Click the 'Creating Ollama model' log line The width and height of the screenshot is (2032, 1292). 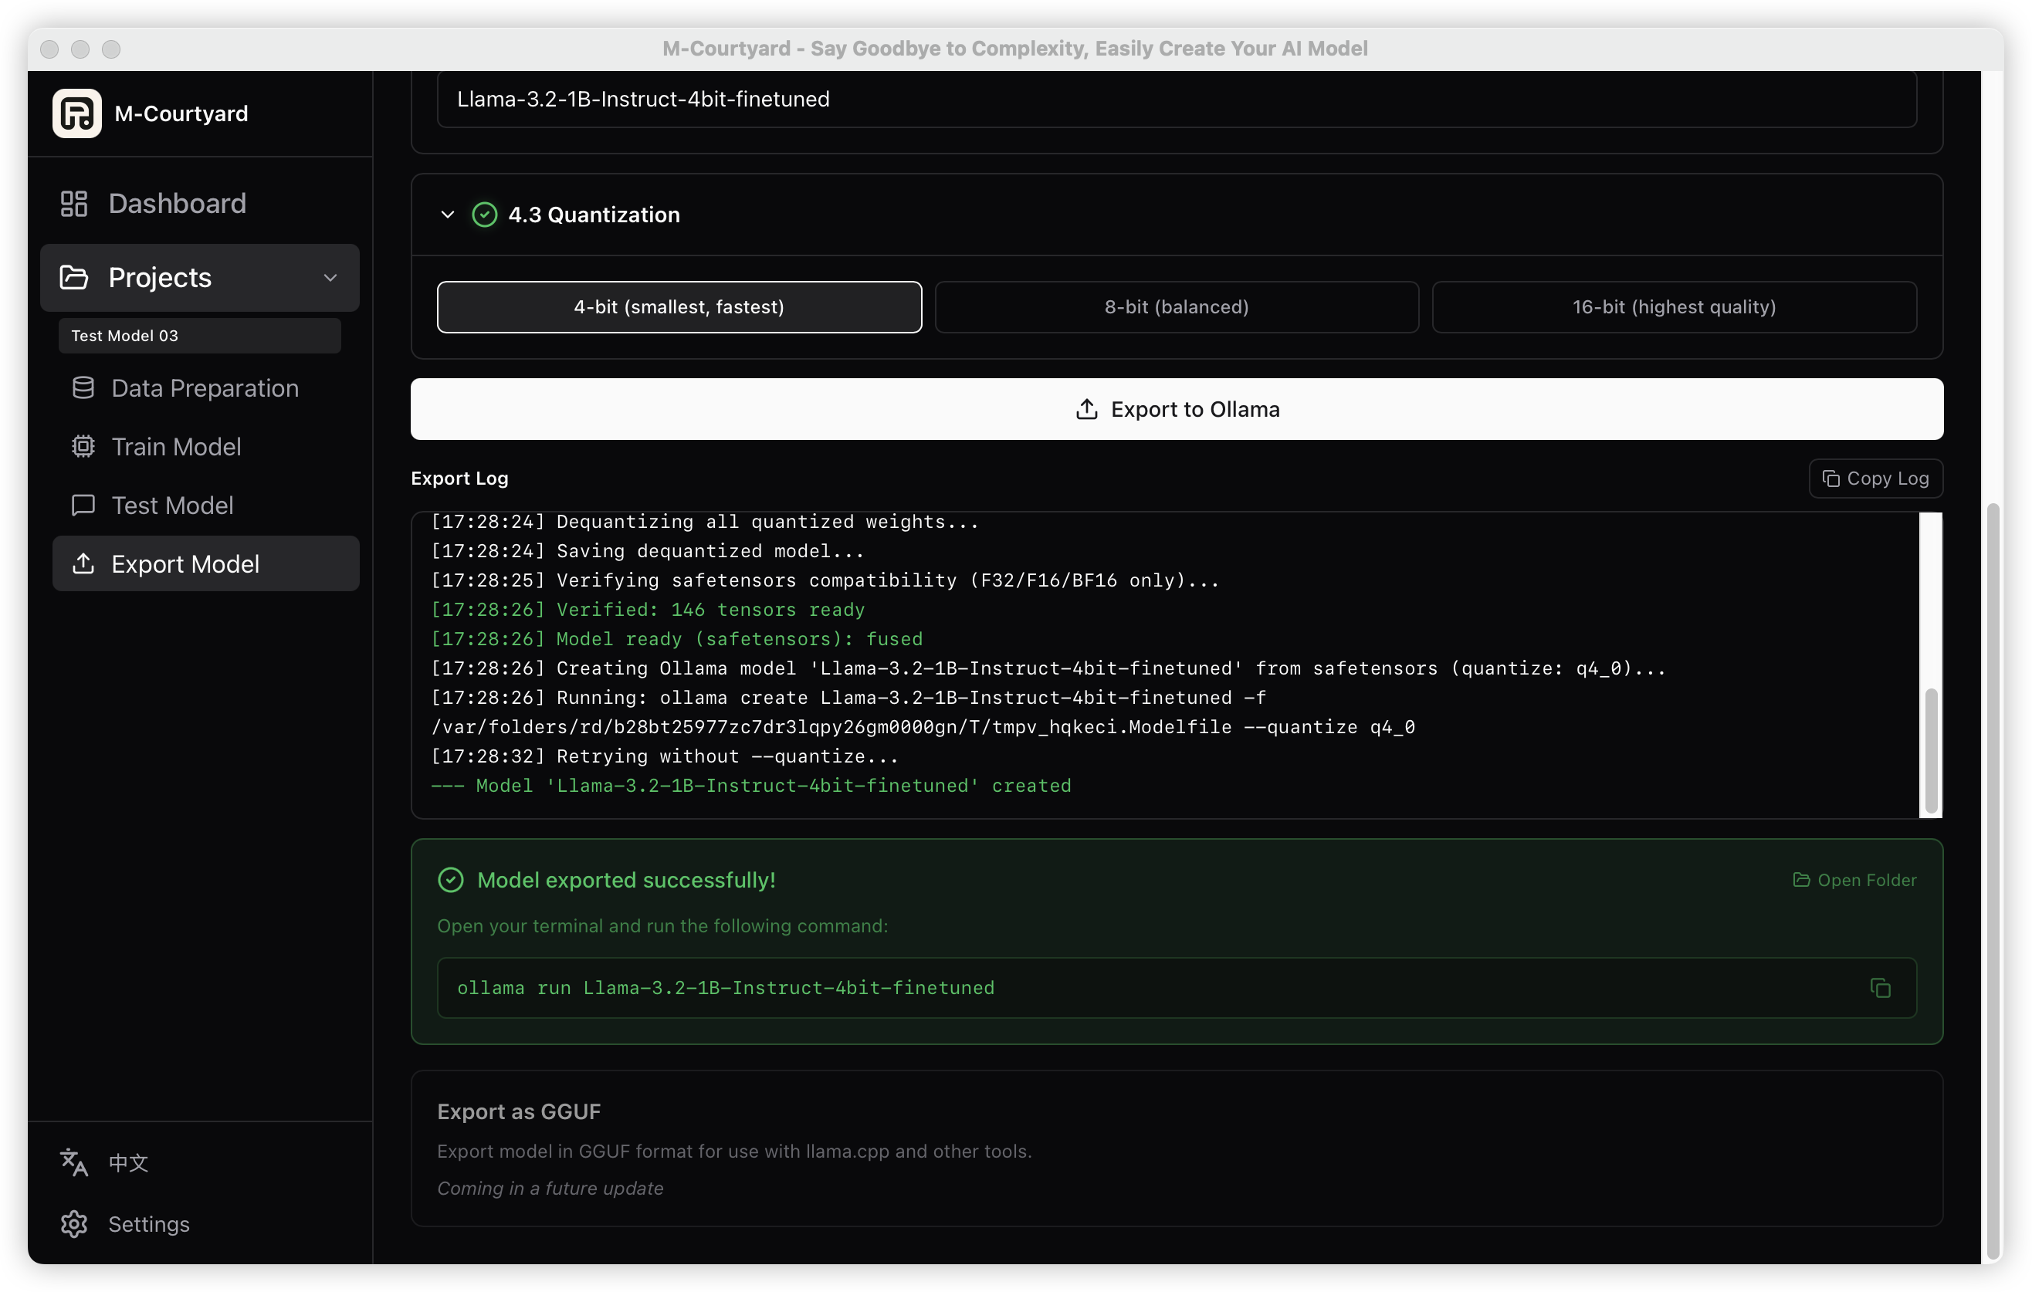tap(1049, 669)
